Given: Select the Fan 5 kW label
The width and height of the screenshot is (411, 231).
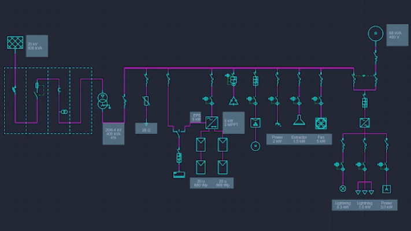Looking at the screenshot, I should click(321, 139).
